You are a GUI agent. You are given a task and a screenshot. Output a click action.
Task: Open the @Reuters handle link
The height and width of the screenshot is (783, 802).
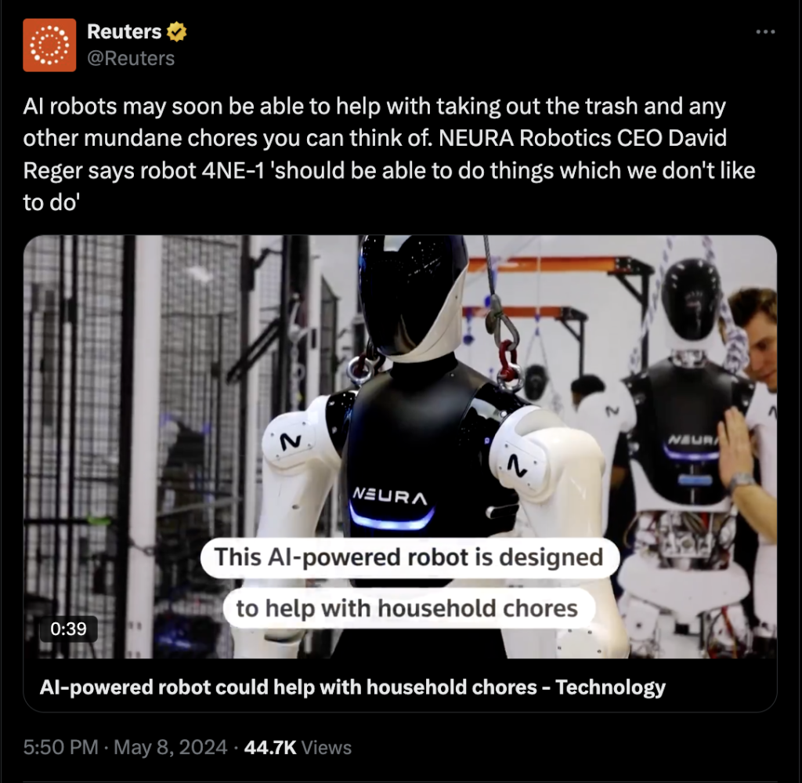[x=131, y=58]
